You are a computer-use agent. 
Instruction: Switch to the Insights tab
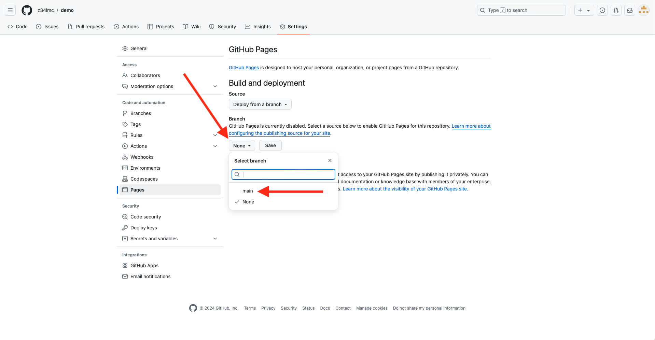click(258, 27)
